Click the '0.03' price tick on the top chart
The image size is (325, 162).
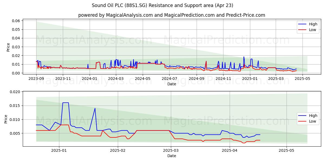click(x=17, y=47)
